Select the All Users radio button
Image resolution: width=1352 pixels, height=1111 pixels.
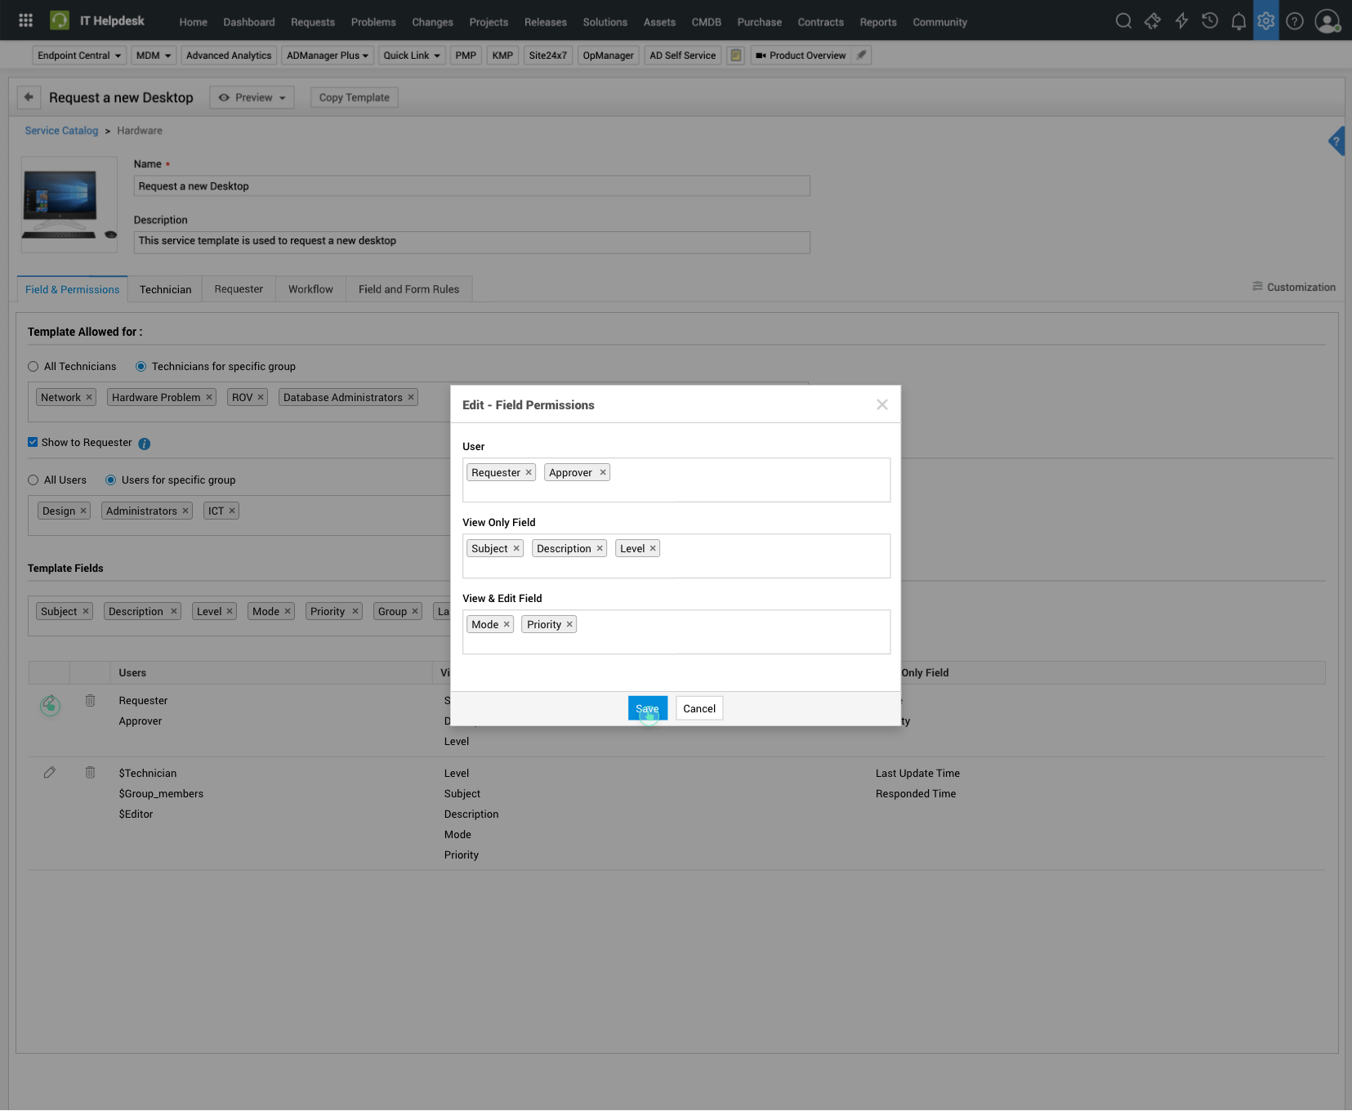[33, 480]
